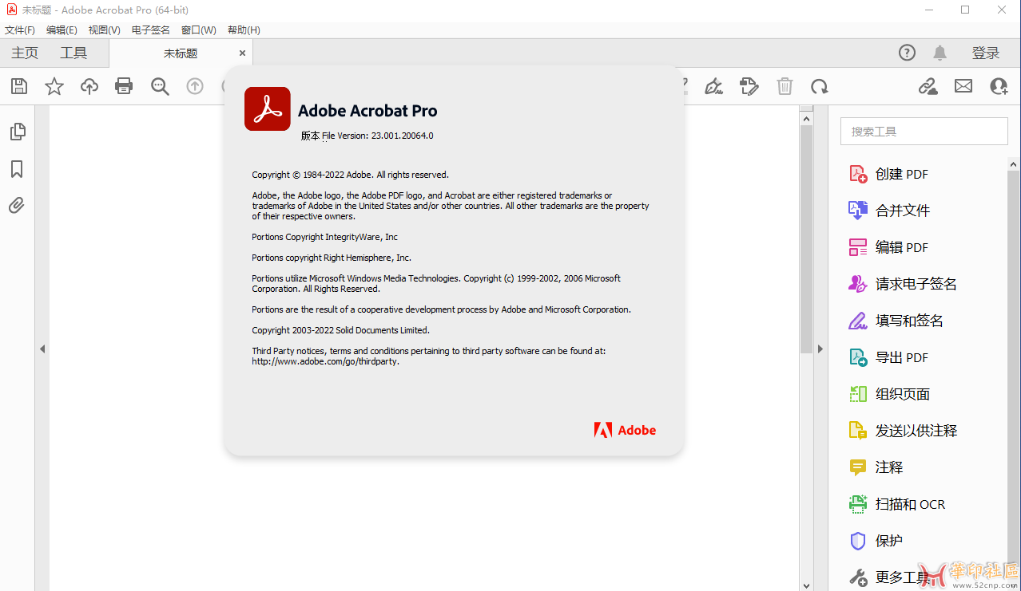Open the 电子签名 menu
Viewport: 1021px width, 591px height.
tap(151, 30)
